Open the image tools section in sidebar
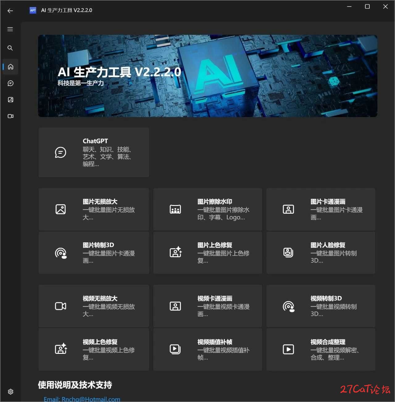Image resolution: width=395 pixels, height=402 pixels. (x=10, y=100)
